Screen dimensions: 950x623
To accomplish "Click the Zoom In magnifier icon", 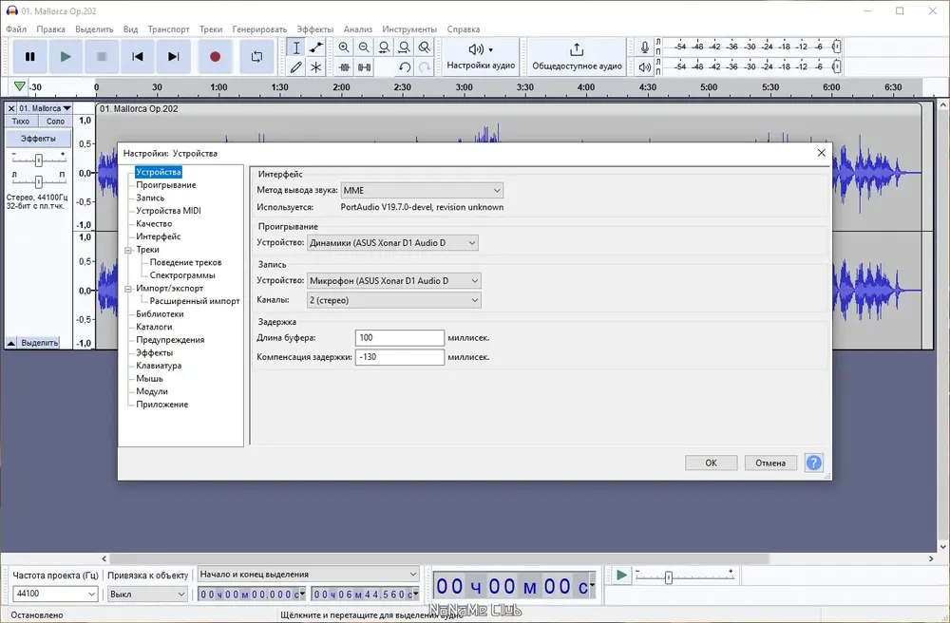I will pos(344,47).
